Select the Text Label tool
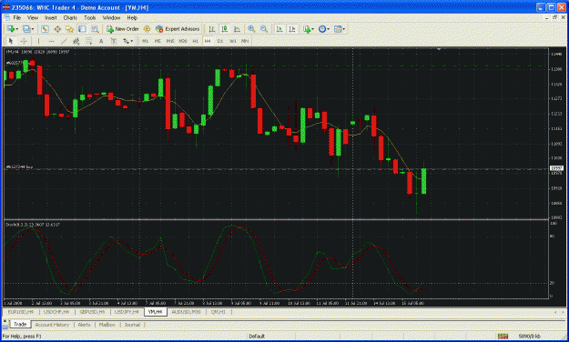The width and height of the screenshot is (569, 342). (x=113, y=41)
